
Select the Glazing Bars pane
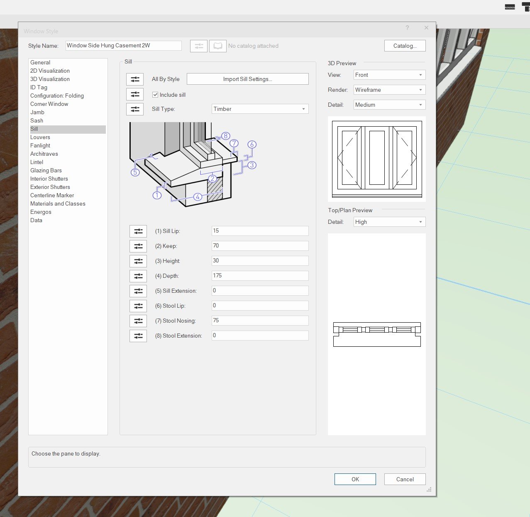pos(46,170)
